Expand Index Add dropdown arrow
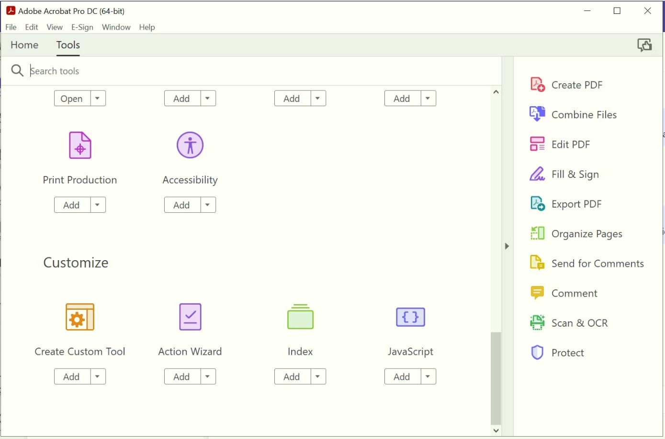This screenshot has height=439, width=665. [318, 376]
